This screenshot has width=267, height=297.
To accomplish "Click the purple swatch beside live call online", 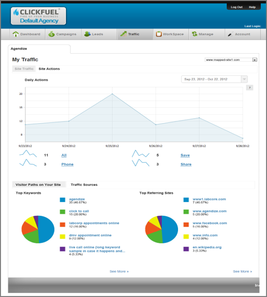I will 63,249.
